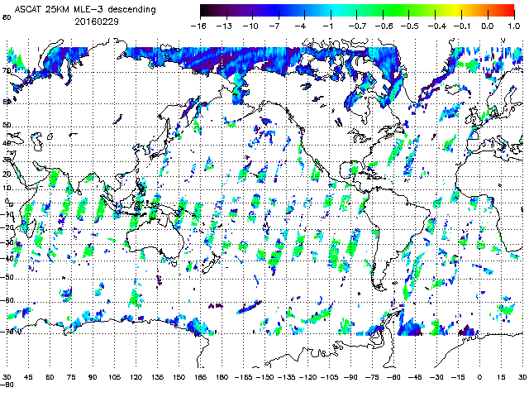Click the longitude axis label 180
The width and height of the screenshot is (529, 397).
pyautogui.click(x=222, y=377)
